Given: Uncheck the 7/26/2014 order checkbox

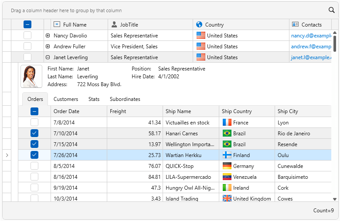Looking at the screenshot, I should [x=34, y=155].
